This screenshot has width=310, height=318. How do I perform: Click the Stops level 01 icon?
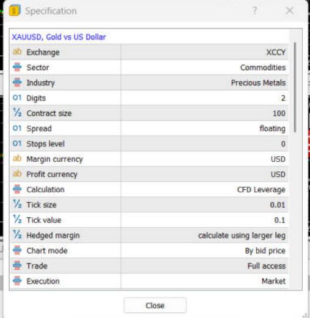pyautogui.click(x=17, y=143)
